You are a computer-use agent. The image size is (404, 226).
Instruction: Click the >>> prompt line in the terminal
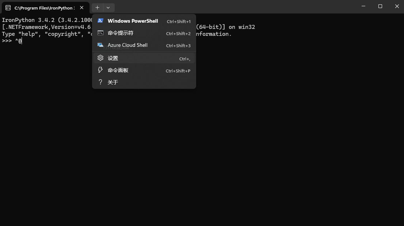(12, 41)
